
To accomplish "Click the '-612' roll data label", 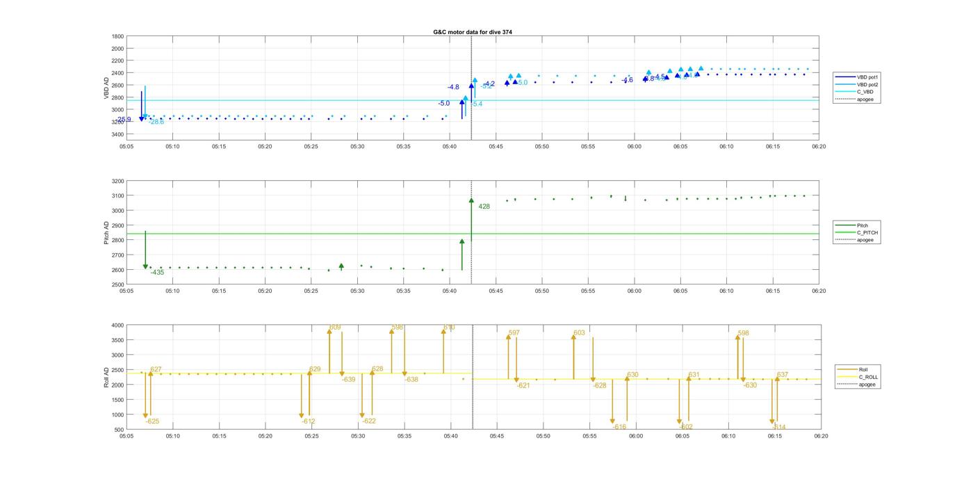I will 308,421.
